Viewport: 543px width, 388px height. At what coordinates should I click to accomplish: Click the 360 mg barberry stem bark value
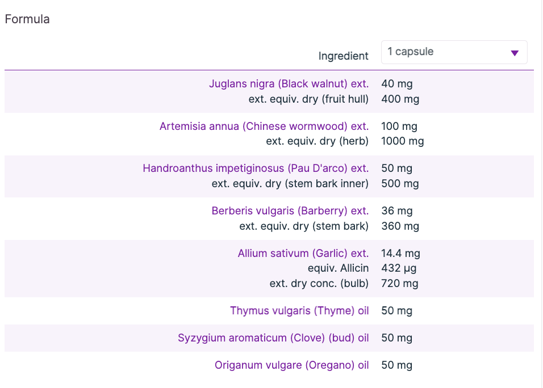pos(400,226)
